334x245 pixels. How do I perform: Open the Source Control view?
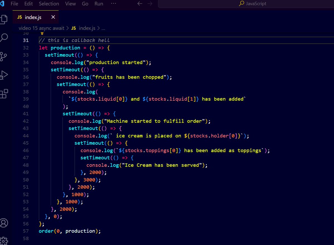coord(4,56)
